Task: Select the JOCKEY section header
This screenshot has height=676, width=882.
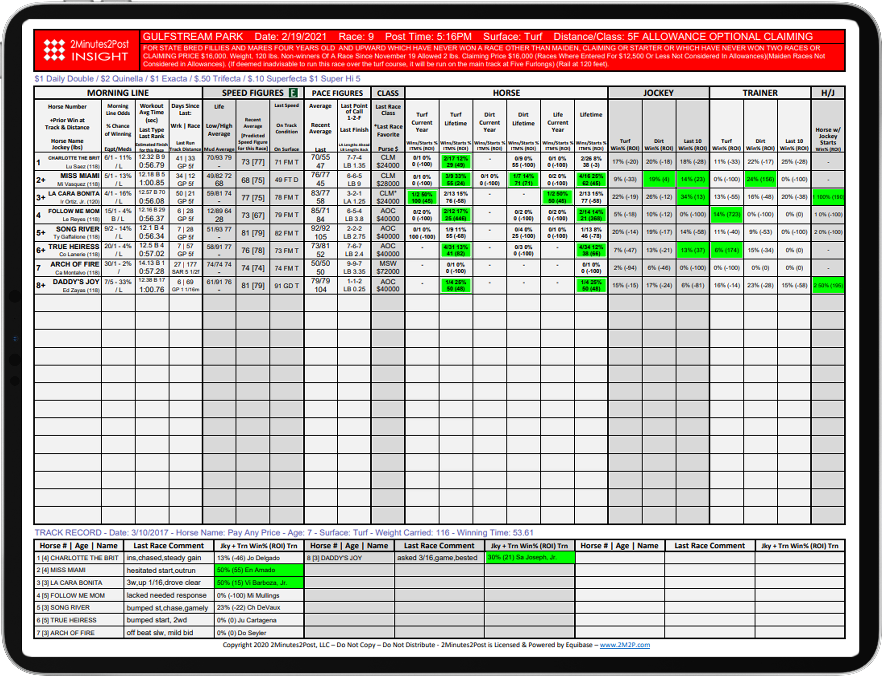Action: click(x=658, y=93)
